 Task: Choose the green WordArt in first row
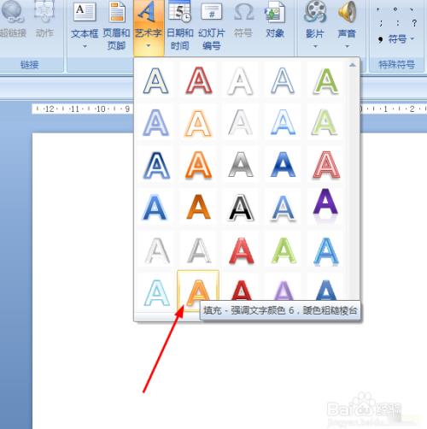coord(326,81)
